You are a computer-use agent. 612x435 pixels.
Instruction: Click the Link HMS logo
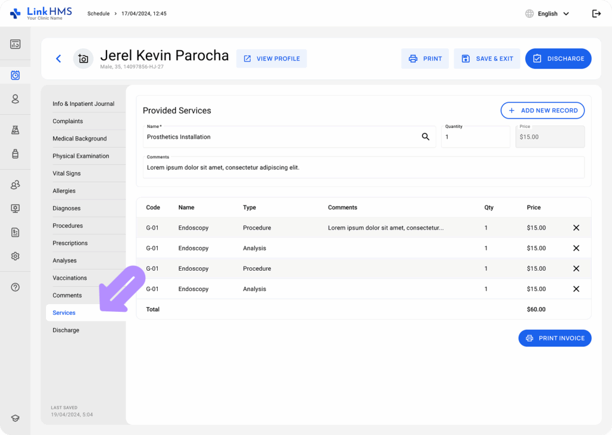[41, 13]
